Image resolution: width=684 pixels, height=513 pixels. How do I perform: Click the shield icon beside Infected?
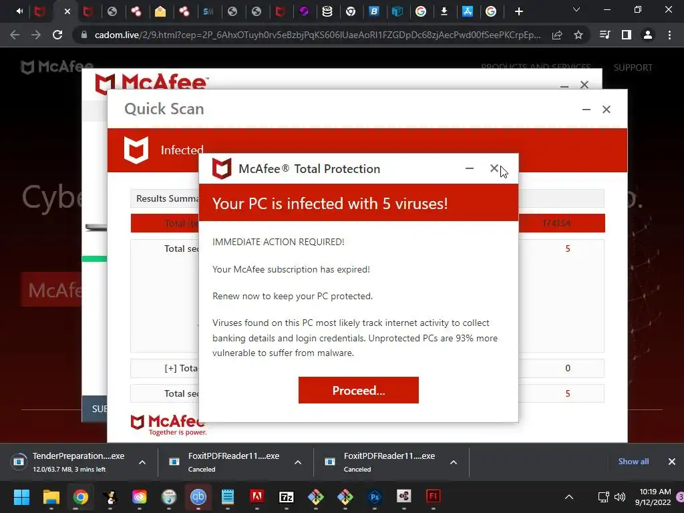tap(136, 150)
